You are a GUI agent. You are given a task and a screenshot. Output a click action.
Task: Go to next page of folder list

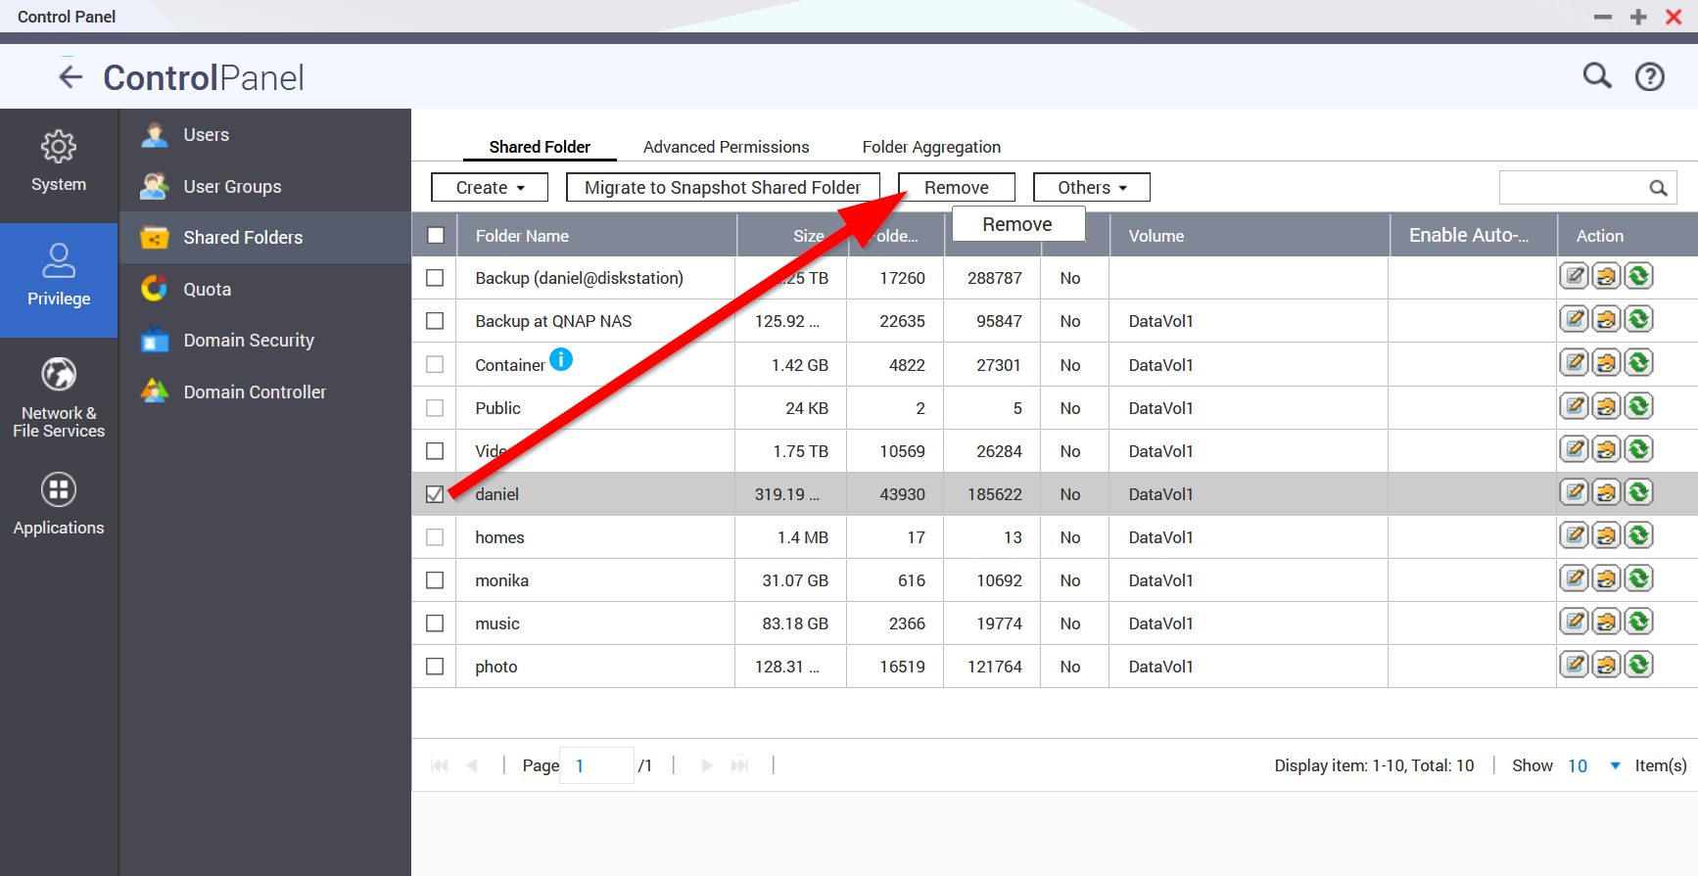point(707,765)
